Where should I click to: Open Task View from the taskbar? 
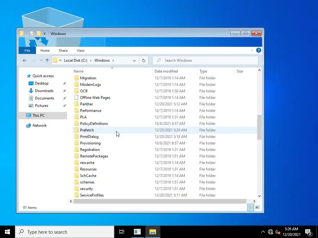tap(121, 232)
